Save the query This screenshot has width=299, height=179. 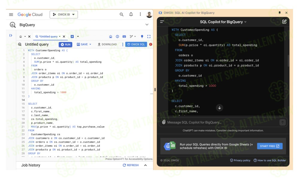(83, 44)
